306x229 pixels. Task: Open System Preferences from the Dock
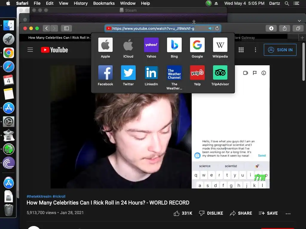(9, 122)
